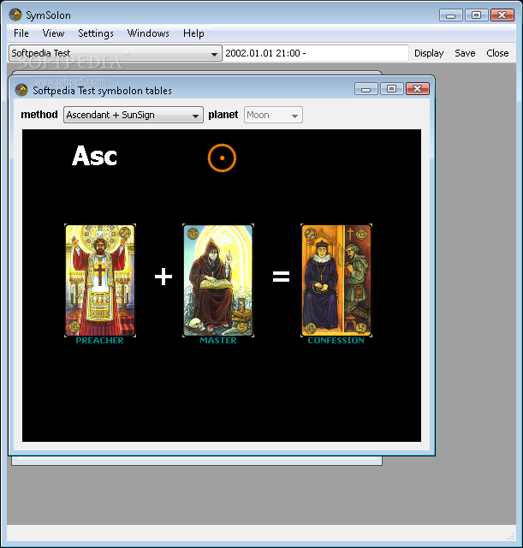Open the View menu
The width and height of the screenshot is (523, 548).
click(x=53, y=33)
